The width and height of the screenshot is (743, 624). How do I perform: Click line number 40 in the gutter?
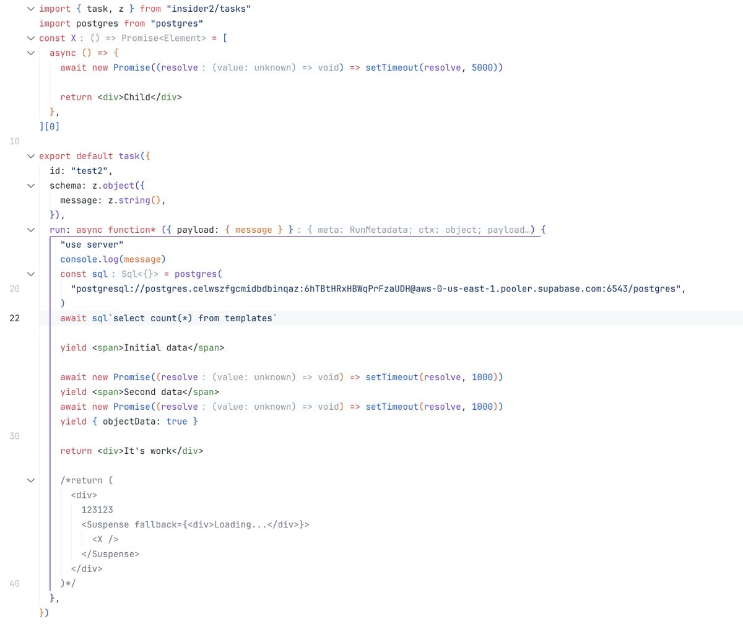coord(14,583)
